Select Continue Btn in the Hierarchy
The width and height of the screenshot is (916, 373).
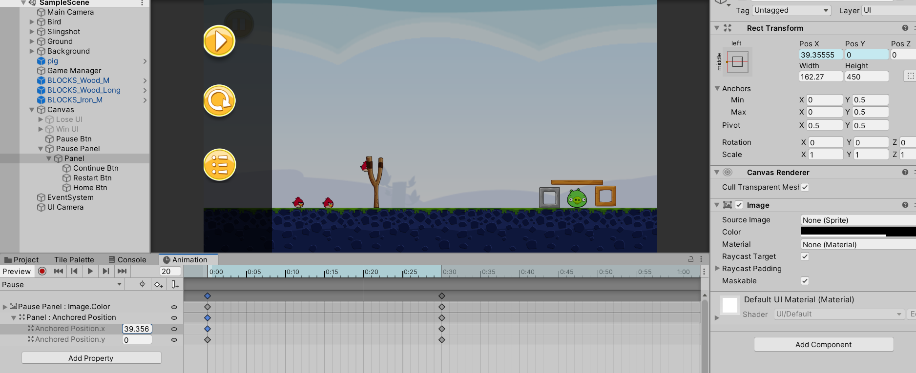tap(96, 168)
